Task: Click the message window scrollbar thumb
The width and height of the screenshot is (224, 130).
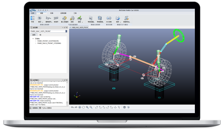Action: [67, 102]
